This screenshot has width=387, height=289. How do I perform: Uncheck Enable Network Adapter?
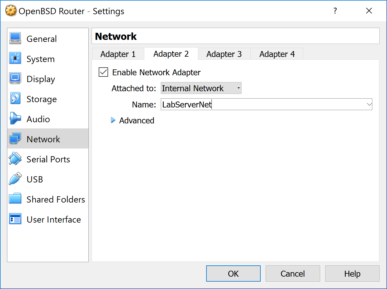pyautogui.click(x=103, y=72)
